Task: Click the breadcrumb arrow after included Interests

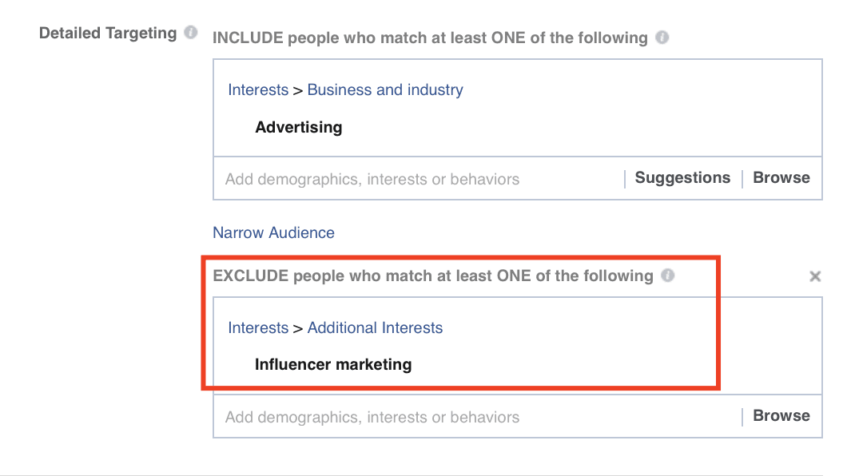Action: (297, 90)
